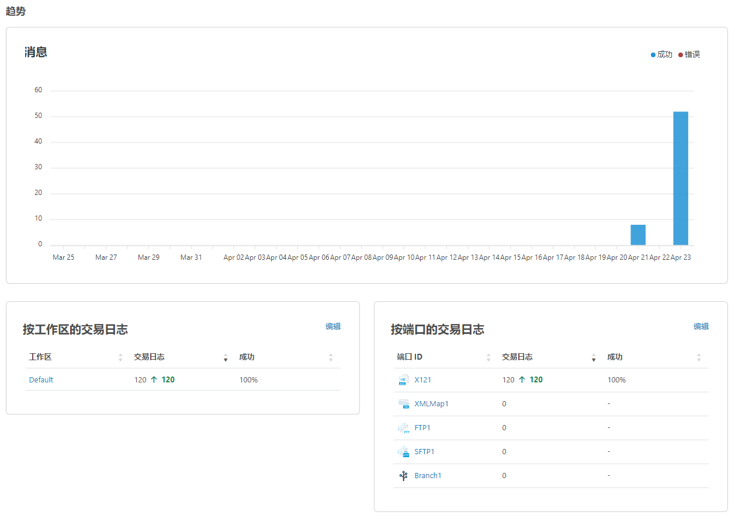735x519 pixels.
Task: Open the XMLMap1 port link
Action: (432, 404)
